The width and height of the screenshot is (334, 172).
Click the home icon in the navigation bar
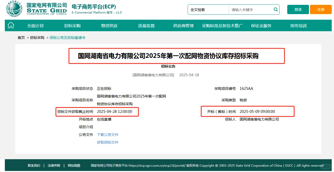click(x=11, y=25)
